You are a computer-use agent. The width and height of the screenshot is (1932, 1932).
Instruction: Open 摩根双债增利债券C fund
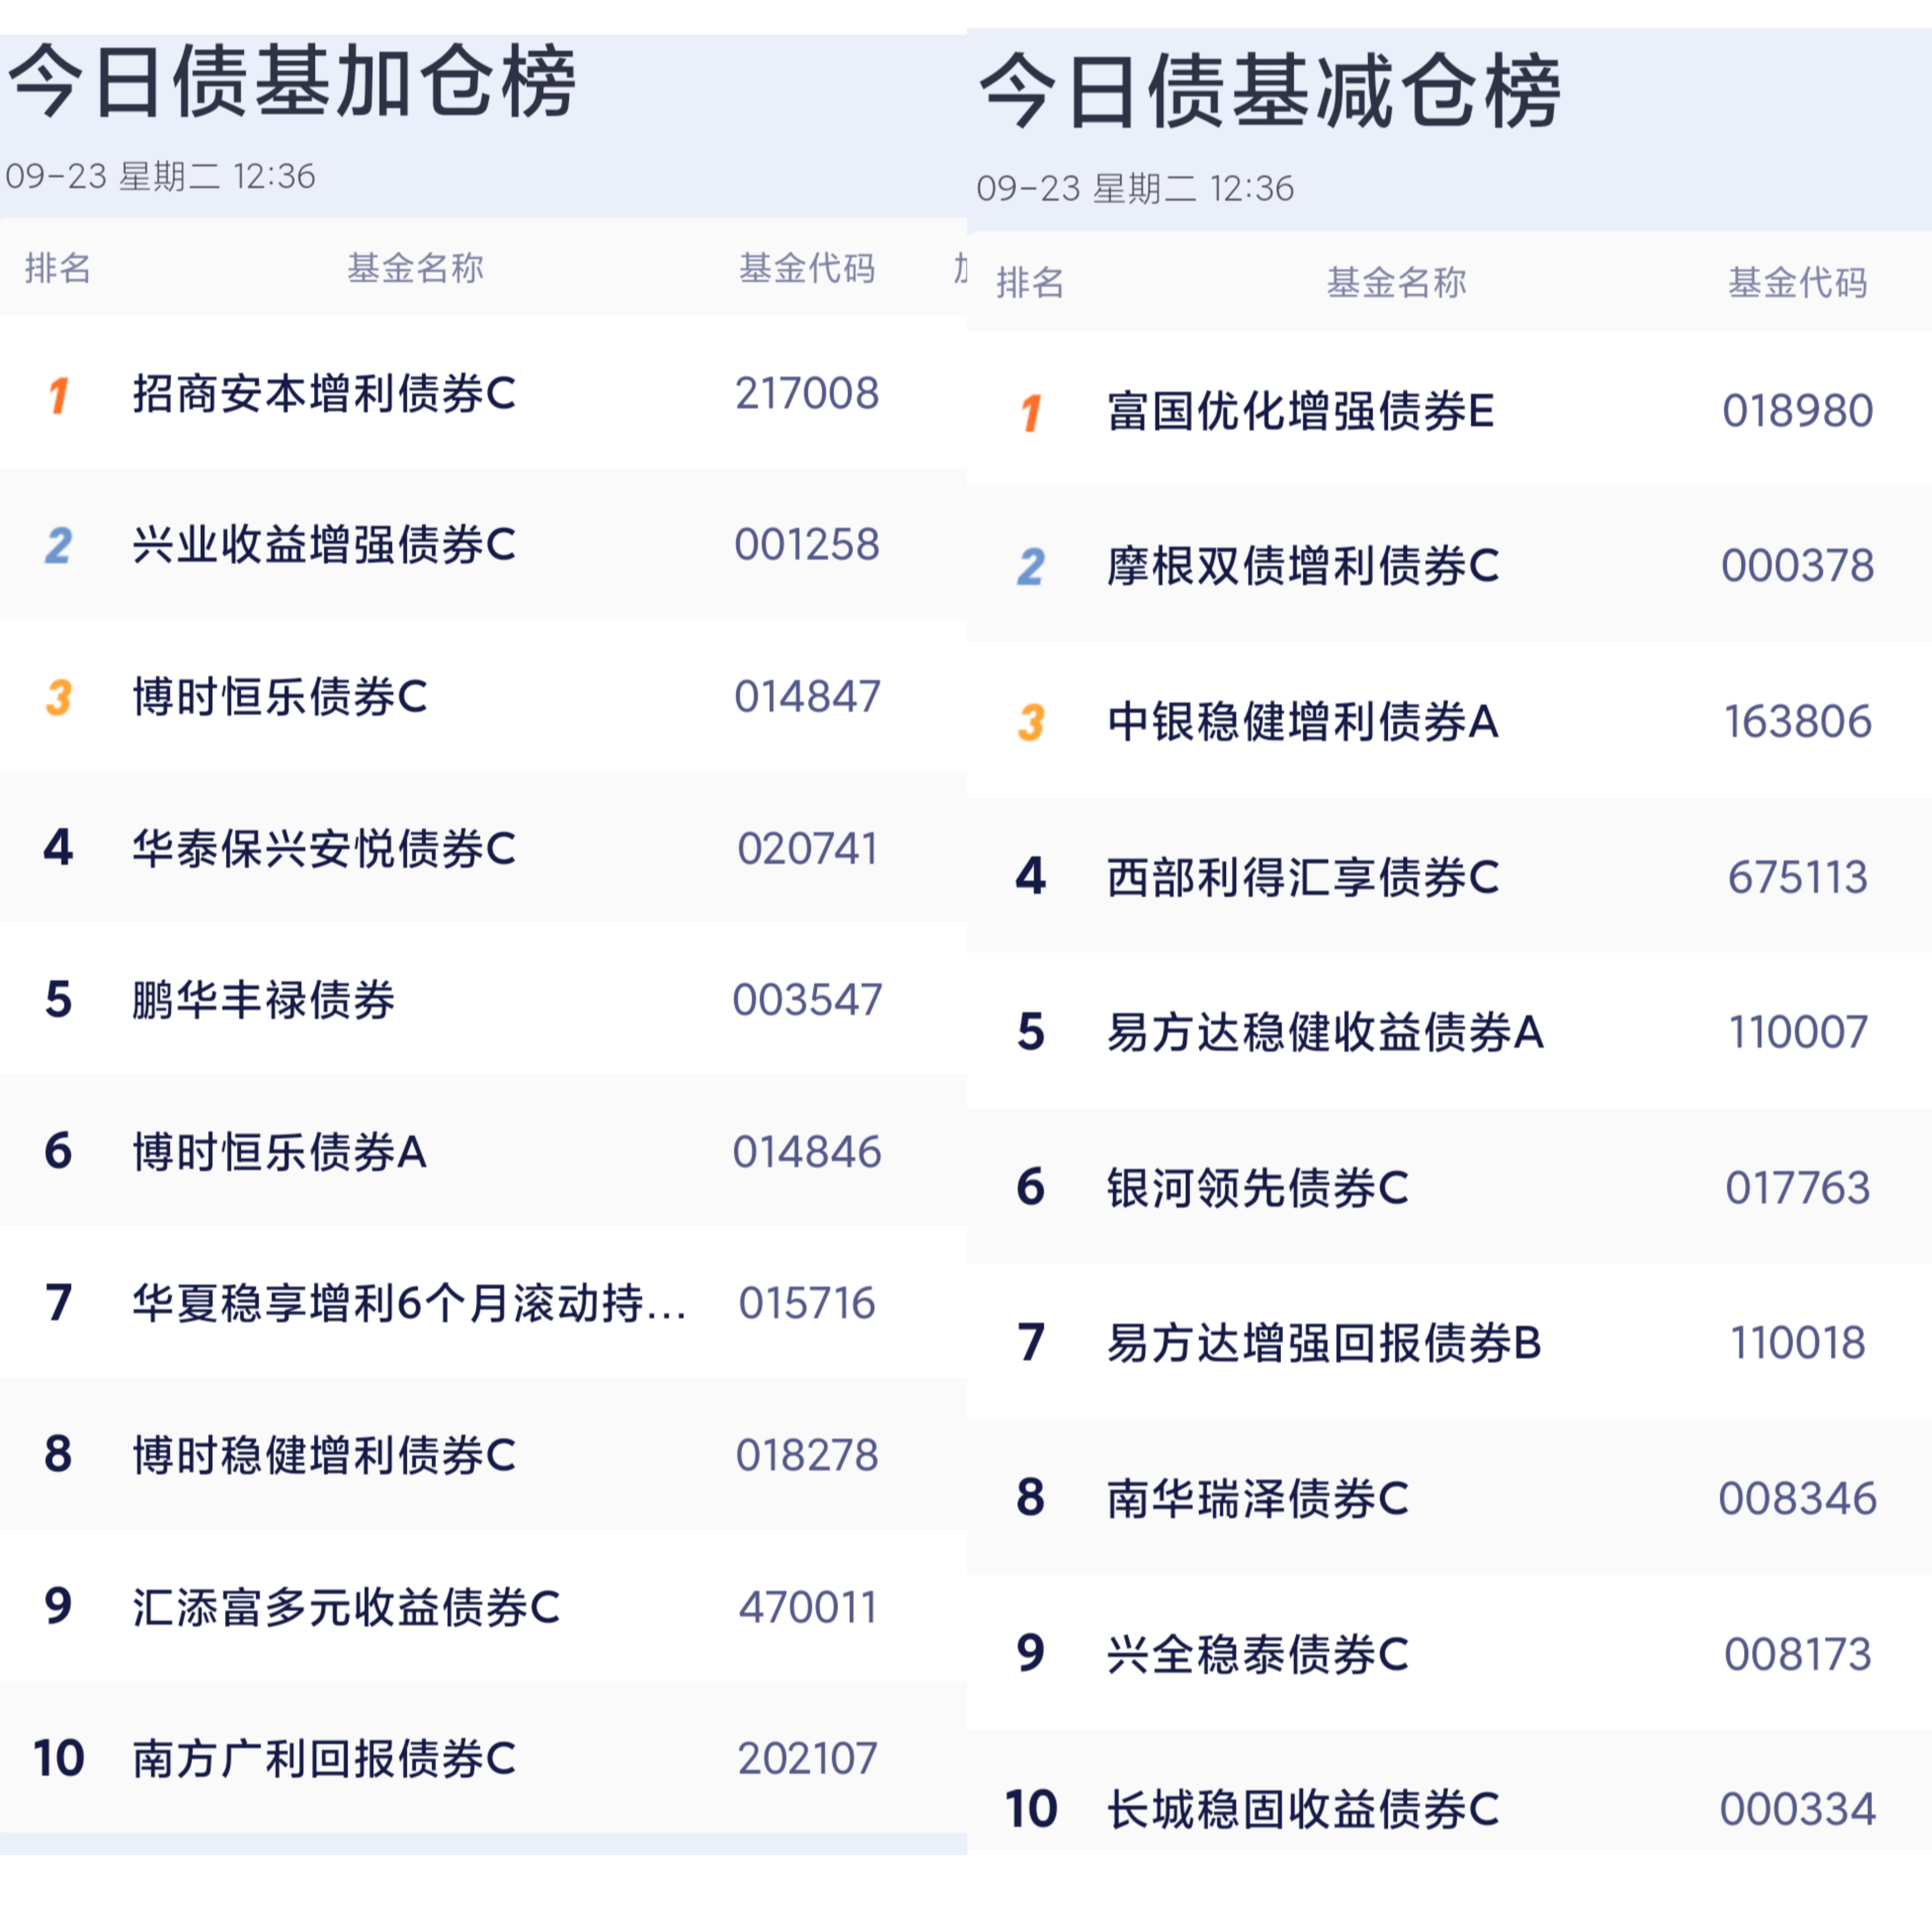pos(1302,566)
